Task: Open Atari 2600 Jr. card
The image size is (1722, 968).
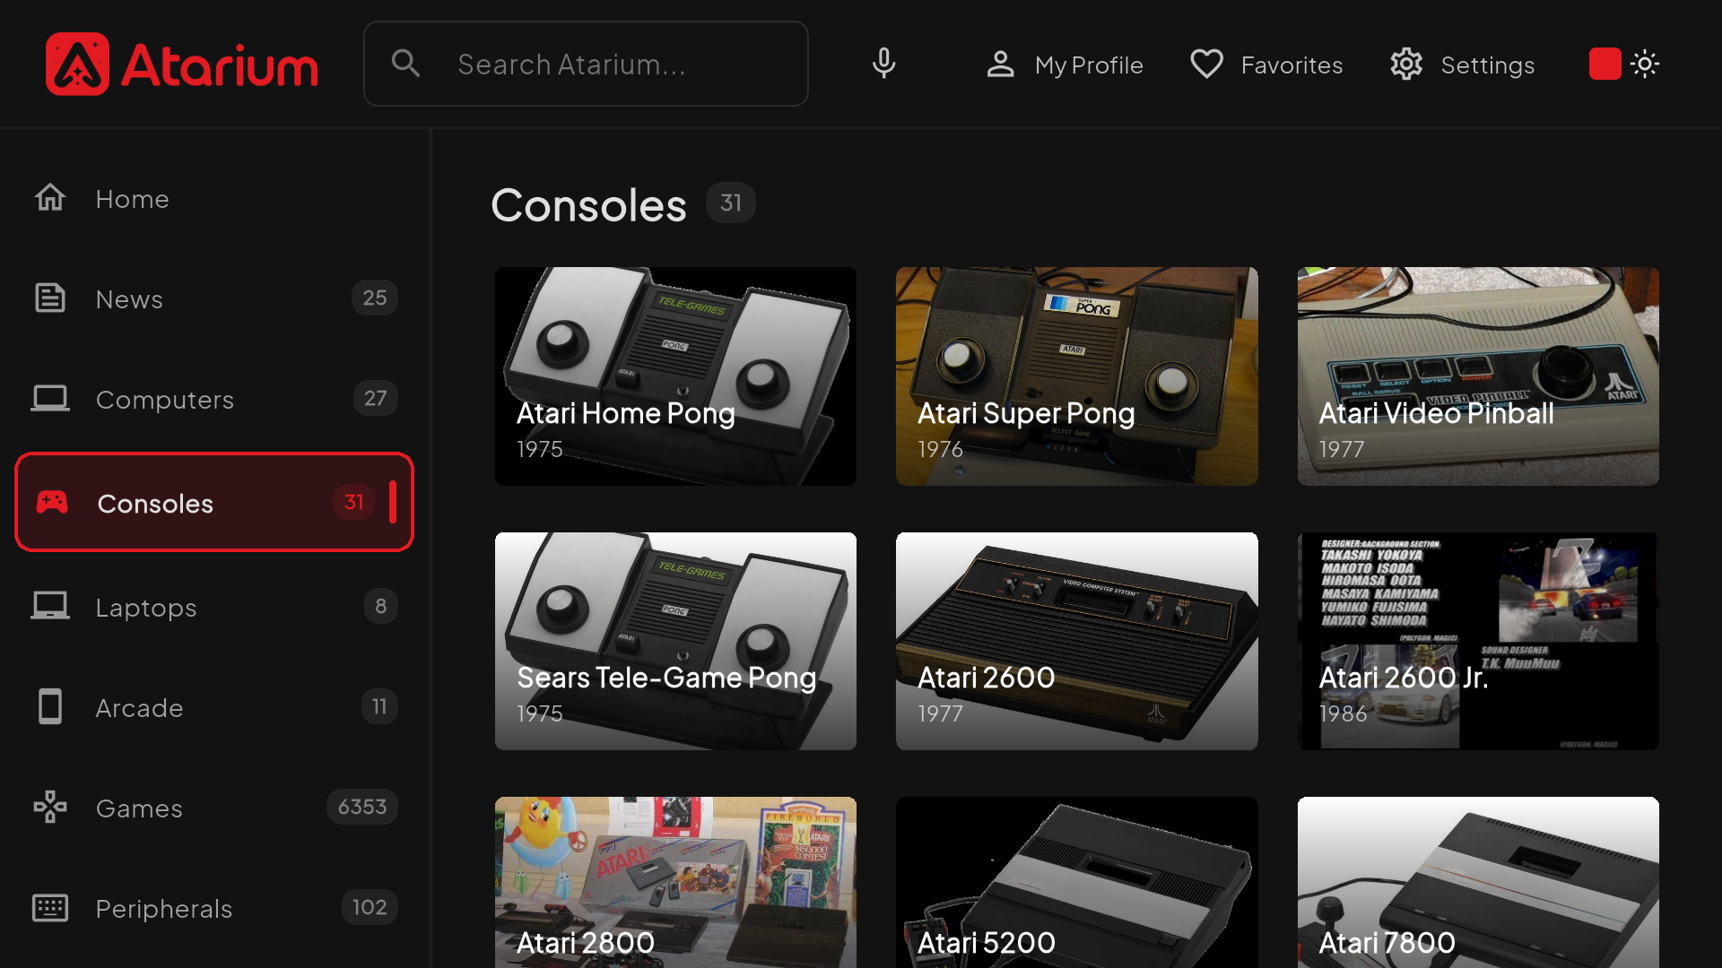Action: tap(1478, 641)
